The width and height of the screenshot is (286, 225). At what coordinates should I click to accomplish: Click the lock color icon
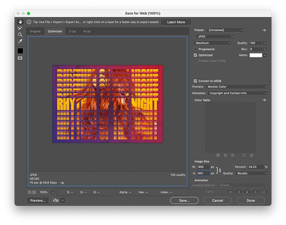point(232,155)
